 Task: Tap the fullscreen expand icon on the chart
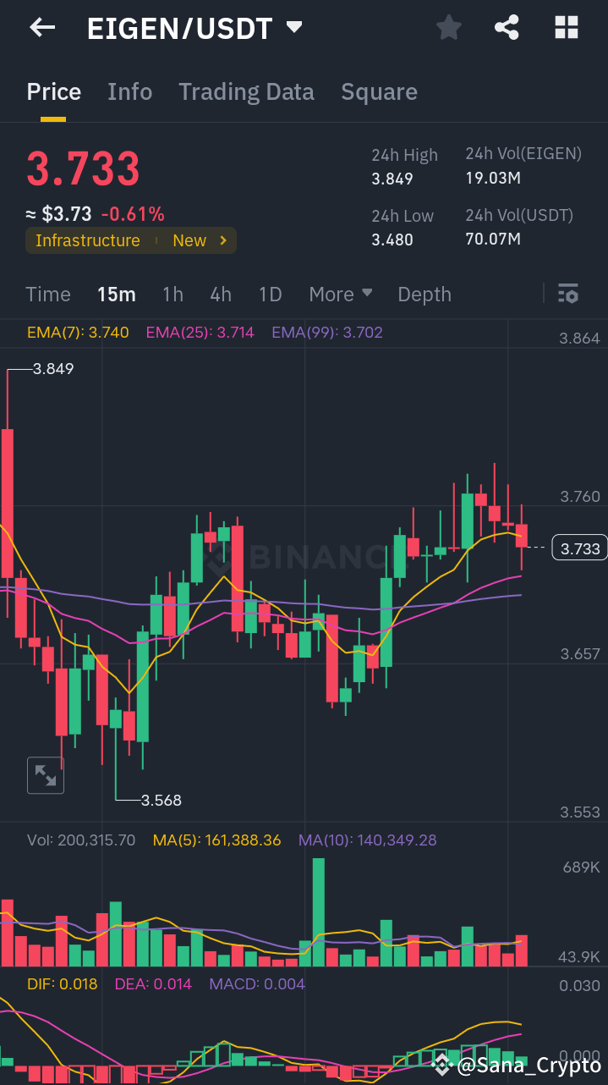[45, 774]
